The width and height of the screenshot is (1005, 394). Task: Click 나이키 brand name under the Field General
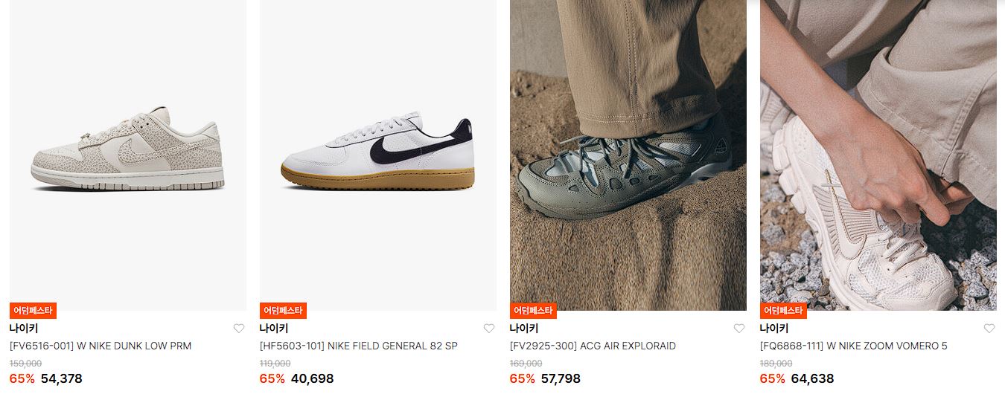click(x=274, y=329)
